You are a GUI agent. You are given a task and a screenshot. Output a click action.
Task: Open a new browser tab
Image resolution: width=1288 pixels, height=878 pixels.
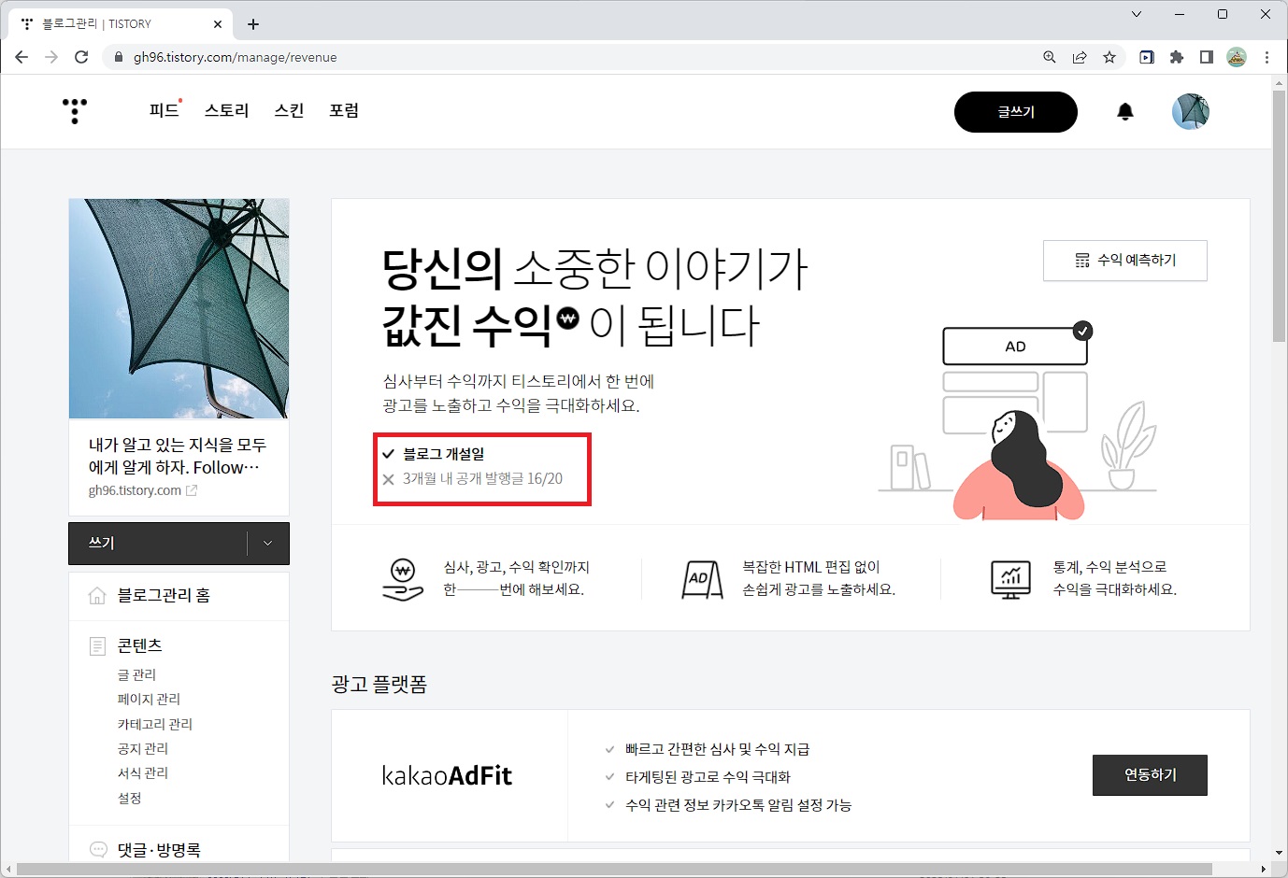click(253, 24)
